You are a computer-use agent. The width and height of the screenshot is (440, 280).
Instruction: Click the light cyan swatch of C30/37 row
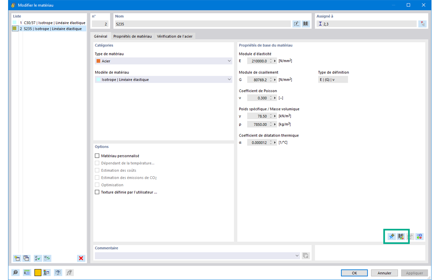(14, 22)
